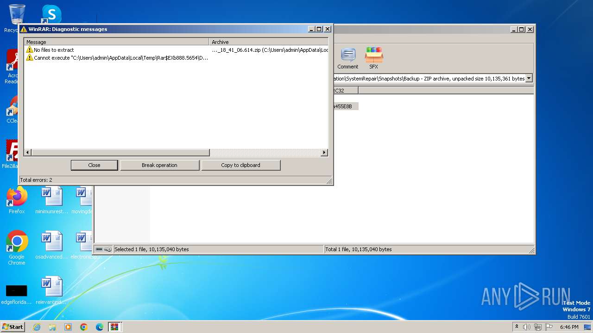Viewport: 593px width, 333px height.
Task: Open the Skype desktop shortcut
Action: [51, 14]
